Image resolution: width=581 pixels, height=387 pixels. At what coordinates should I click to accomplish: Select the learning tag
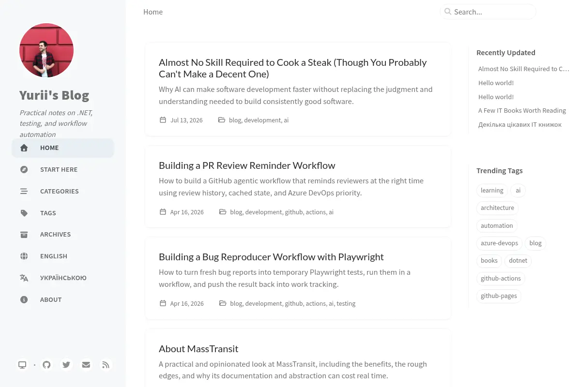tap(492, 190)
